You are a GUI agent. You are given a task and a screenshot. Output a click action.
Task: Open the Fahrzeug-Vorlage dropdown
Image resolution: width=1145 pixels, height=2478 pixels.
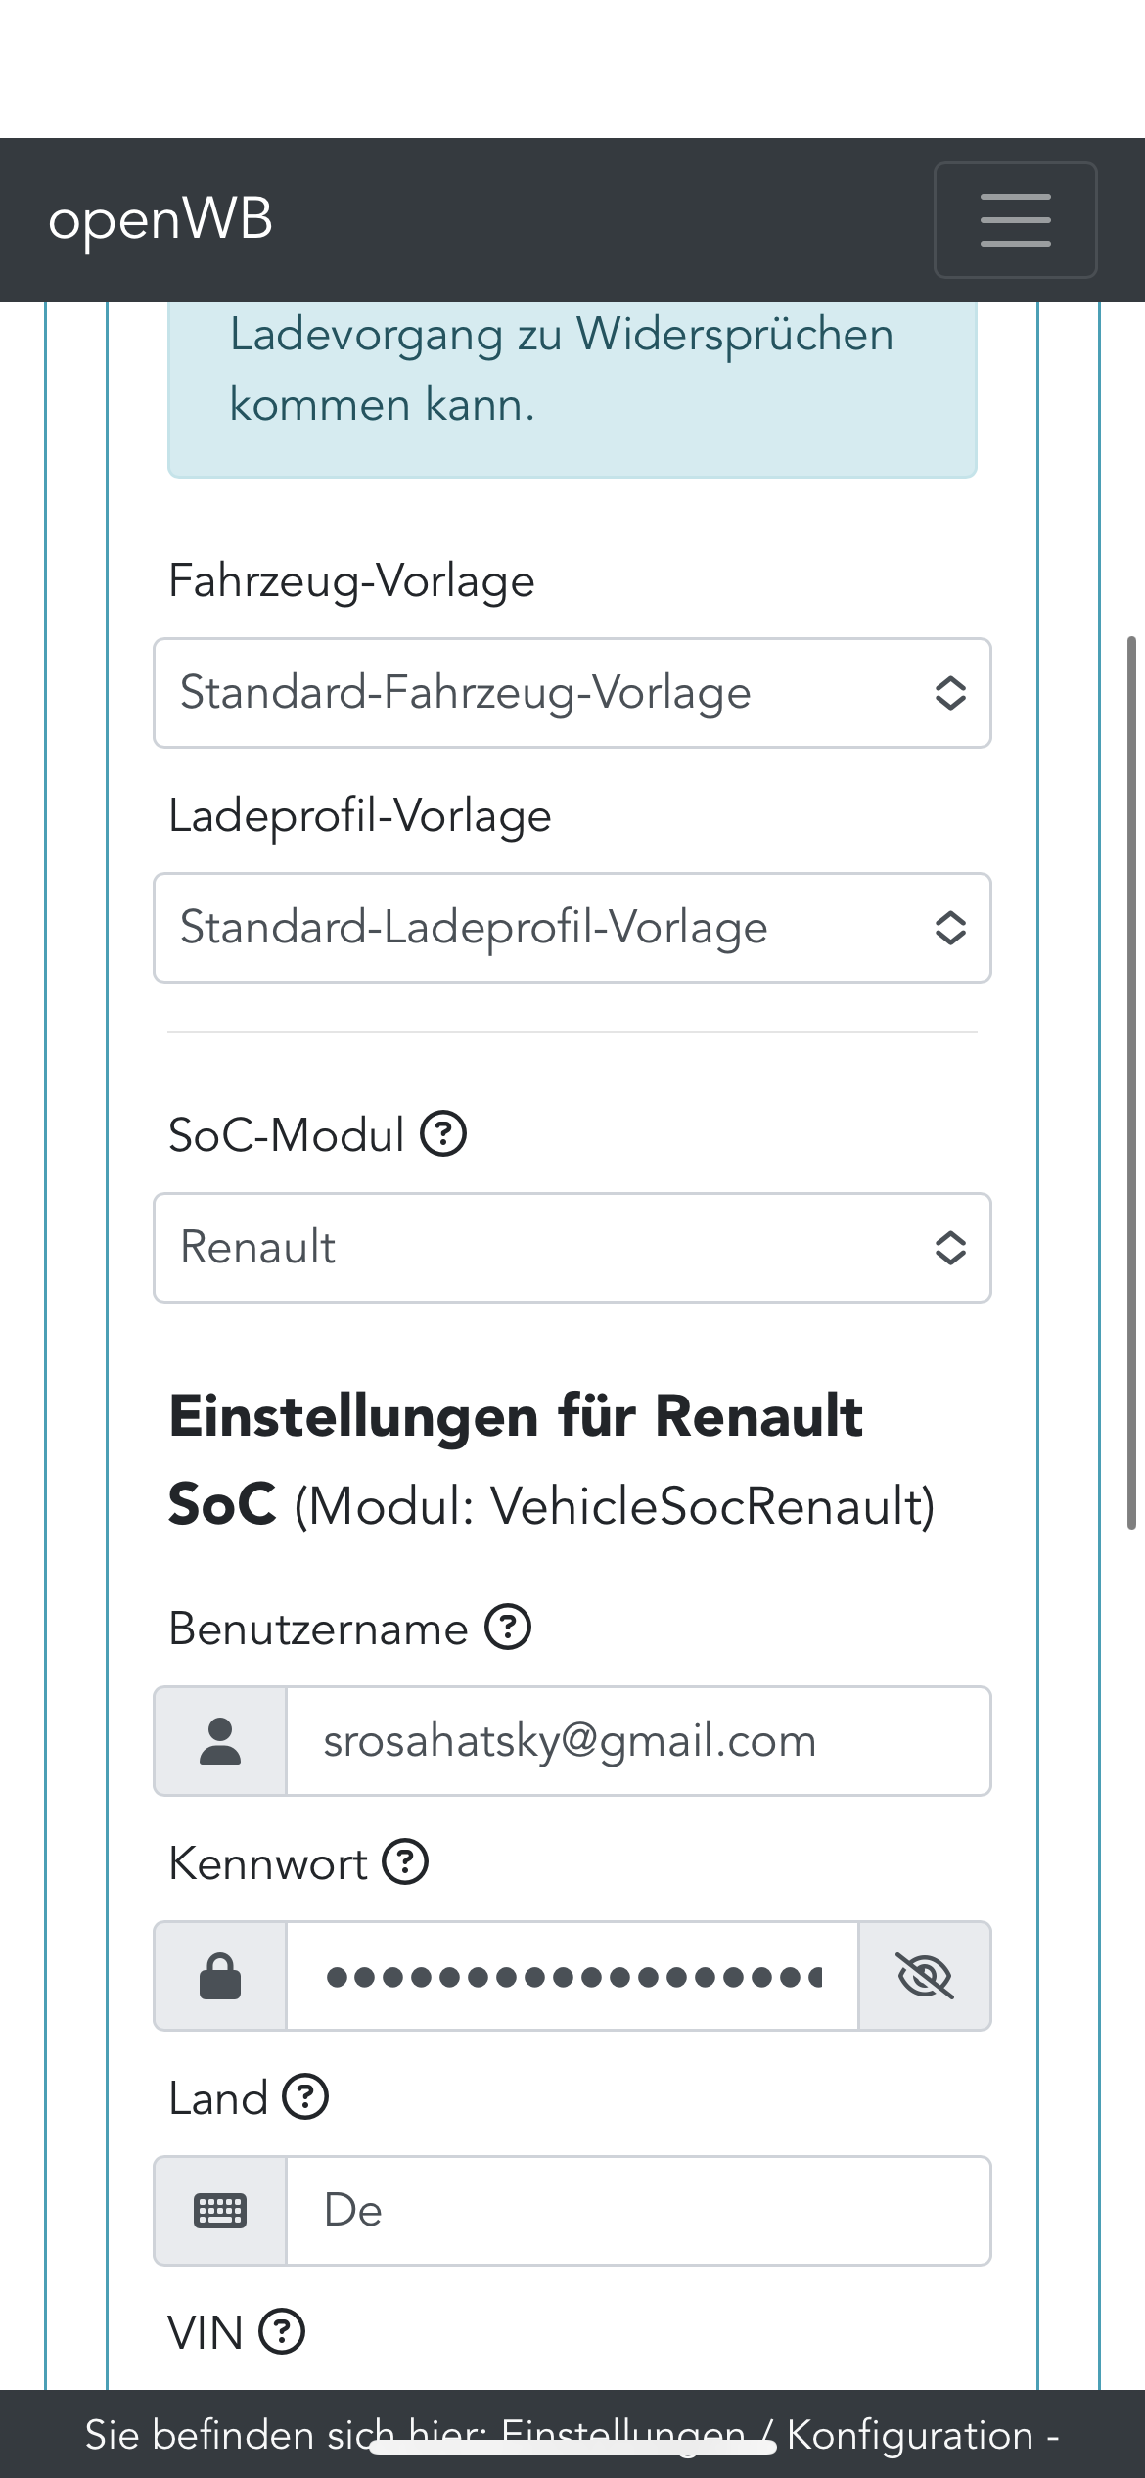point(572,693)
